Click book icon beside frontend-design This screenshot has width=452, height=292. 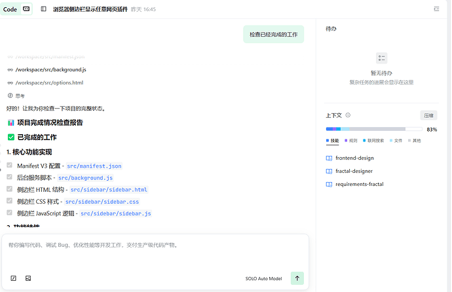(329, 158)
